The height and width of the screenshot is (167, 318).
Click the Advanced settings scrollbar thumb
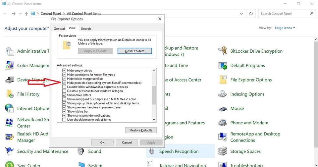click(x=154, y=95)
